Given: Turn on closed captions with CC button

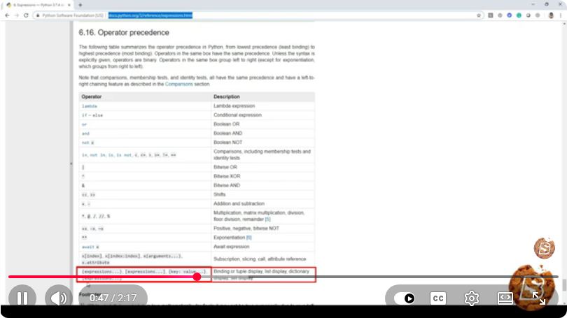Looking at the screenshot, I should (x=438, y=298).
